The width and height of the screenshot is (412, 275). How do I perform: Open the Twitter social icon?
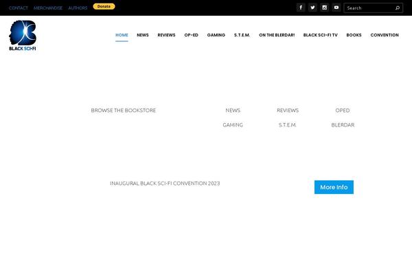click(x=312, y=8)
